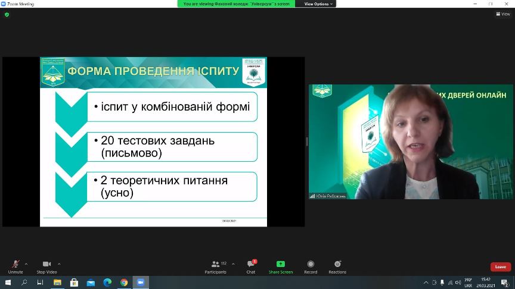
Task: Click speaker name label on video tile
Action: (x=331, y=196)
